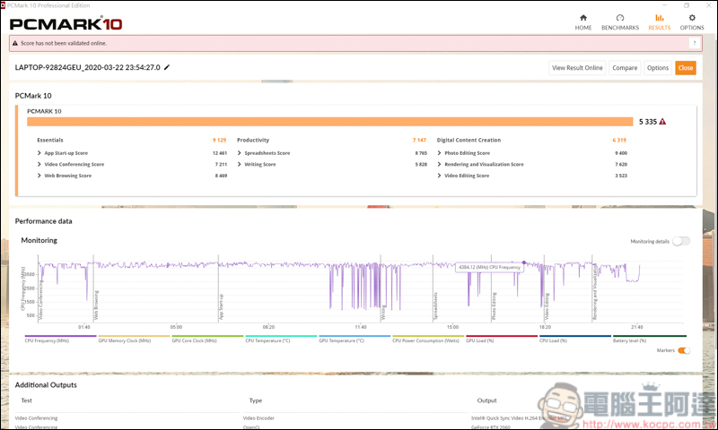Click the CPU Frequency data point on chart

(524, 262)
